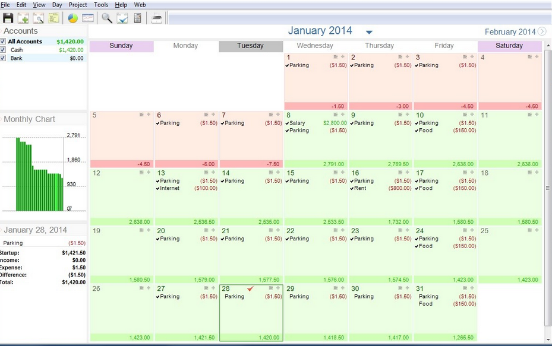This screenshot has height=346, width=552.
Task: Open the sticky notes icon
Action: click(x=53, y=18)
